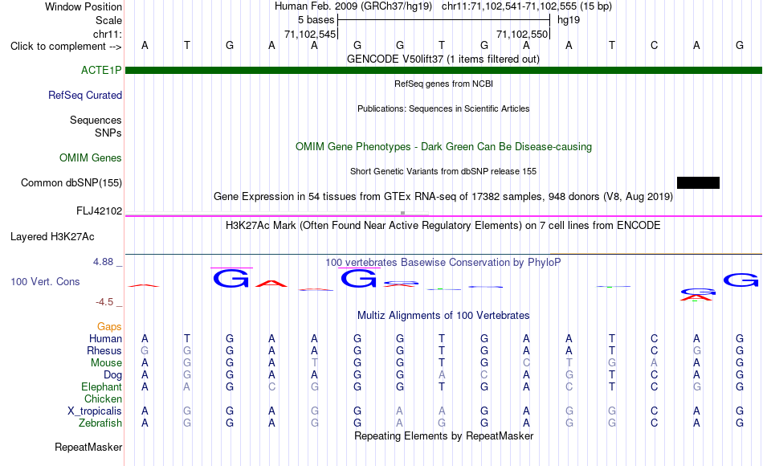Click the red A PhyloP logo letter
Screen dimensions: 763x466
[x=271, y=284]
